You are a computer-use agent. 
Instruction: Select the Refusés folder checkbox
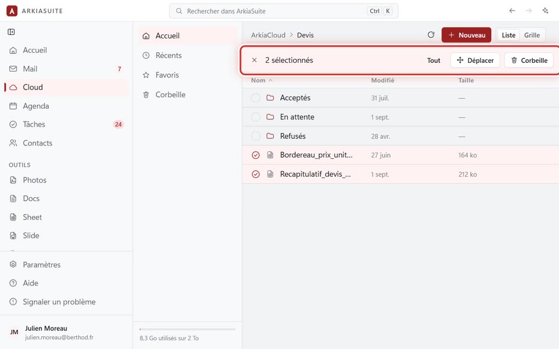tap(256, 136)
